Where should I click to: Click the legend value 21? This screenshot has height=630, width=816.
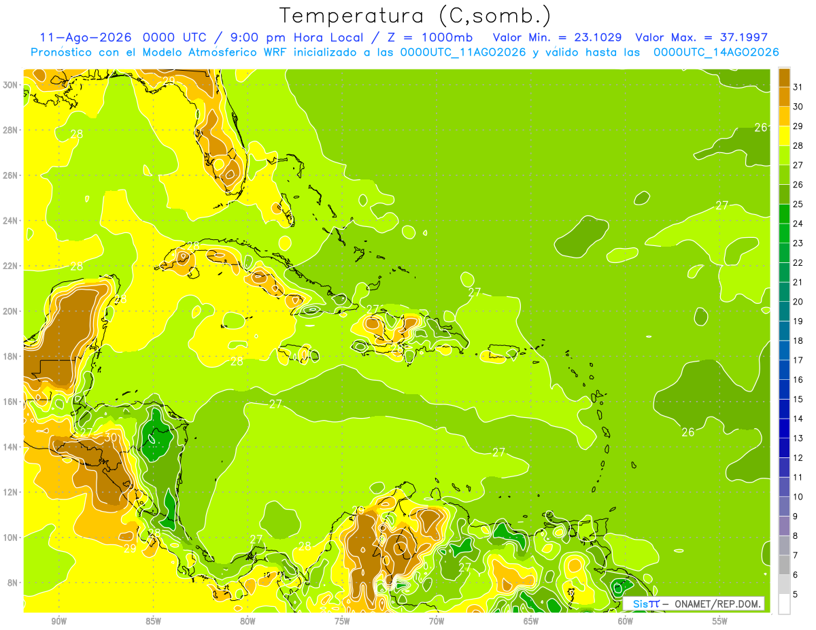pos(798,282)
